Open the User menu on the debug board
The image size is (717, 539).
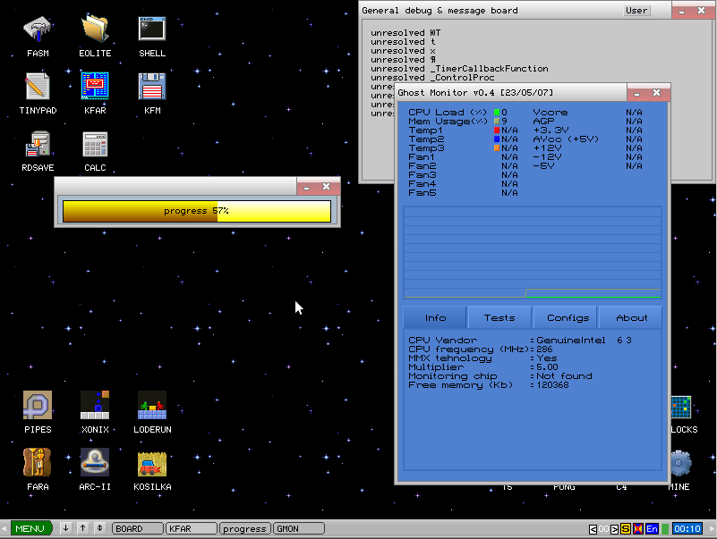pos(636,10)
